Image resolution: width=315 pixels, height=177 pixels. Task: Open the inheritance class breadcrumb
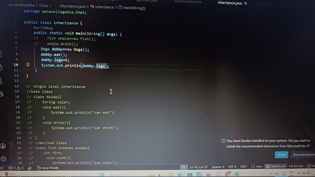(x=102, y=7)
